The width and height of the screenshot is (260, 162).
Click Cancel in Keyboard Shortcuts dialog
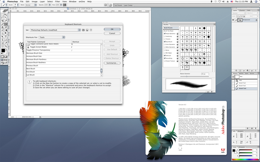[112, 33]
